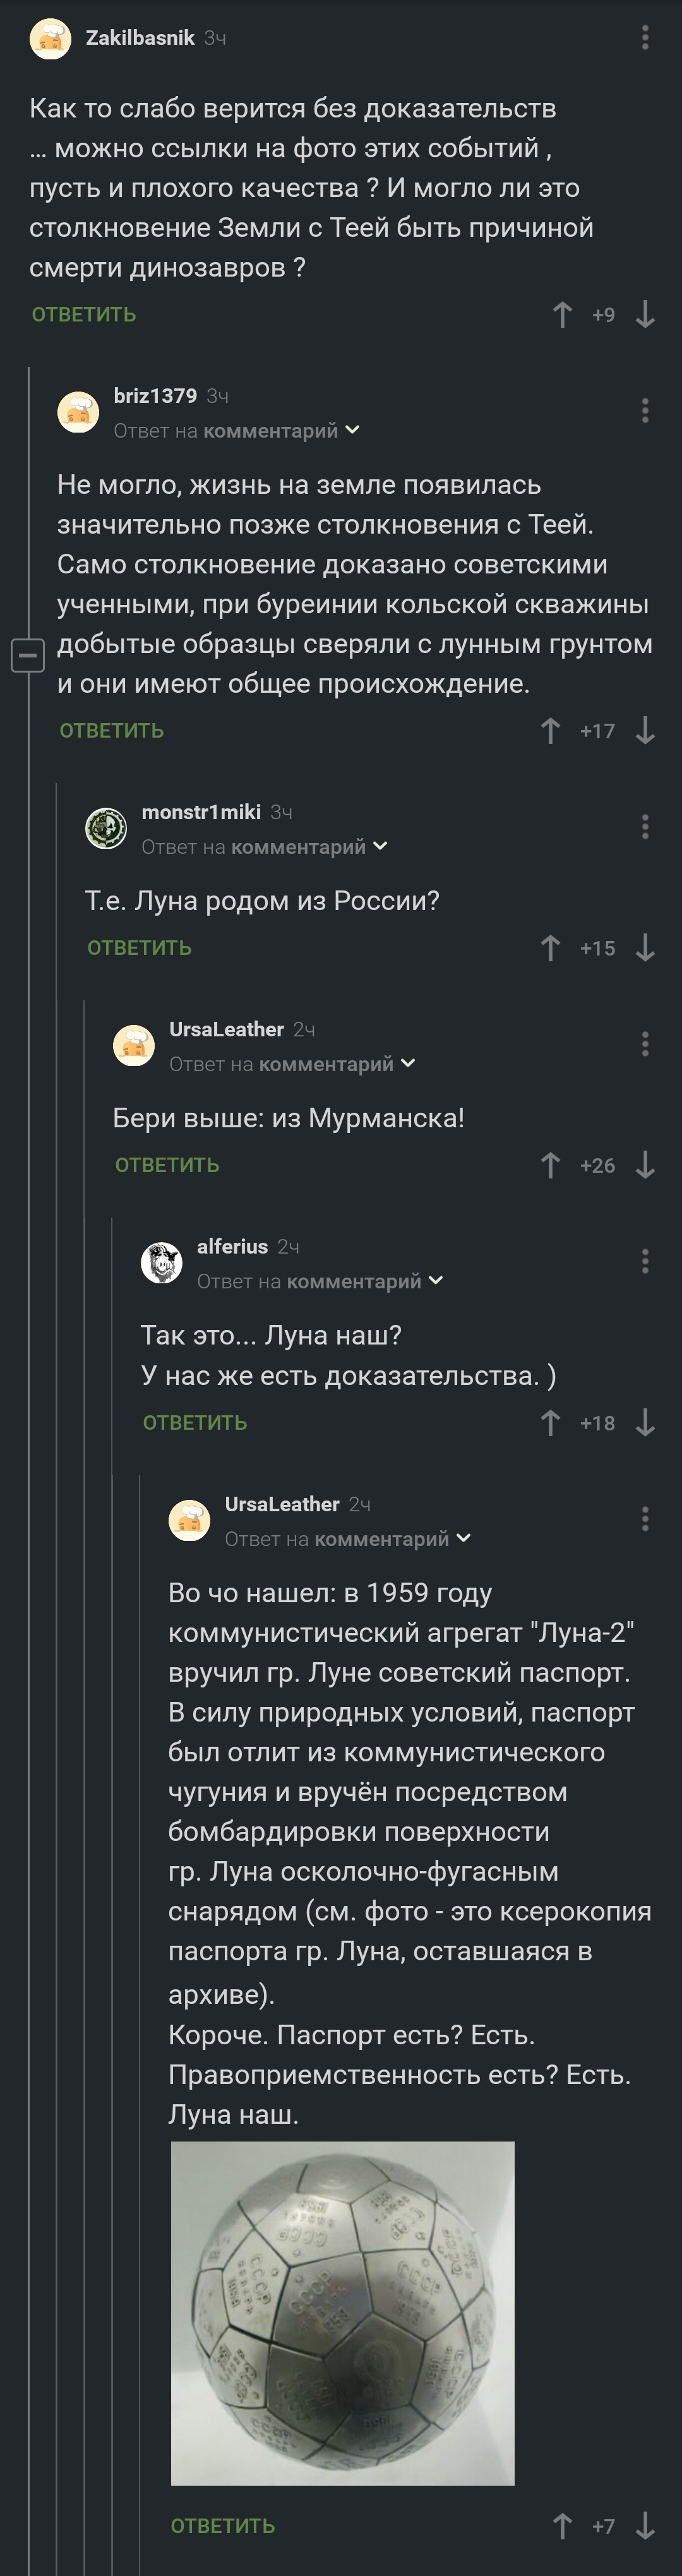Downvote alferius's comment with +18 rating
The image size is (682, 2576).
[x=645, y=1423]
